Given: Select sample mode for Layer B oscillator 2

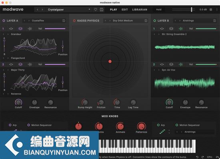Looking at the screenshot, I should click(180, 64).
